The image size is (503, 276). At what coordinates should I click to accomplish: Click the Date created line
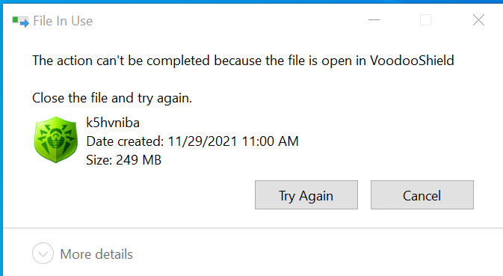coord(193,141)
